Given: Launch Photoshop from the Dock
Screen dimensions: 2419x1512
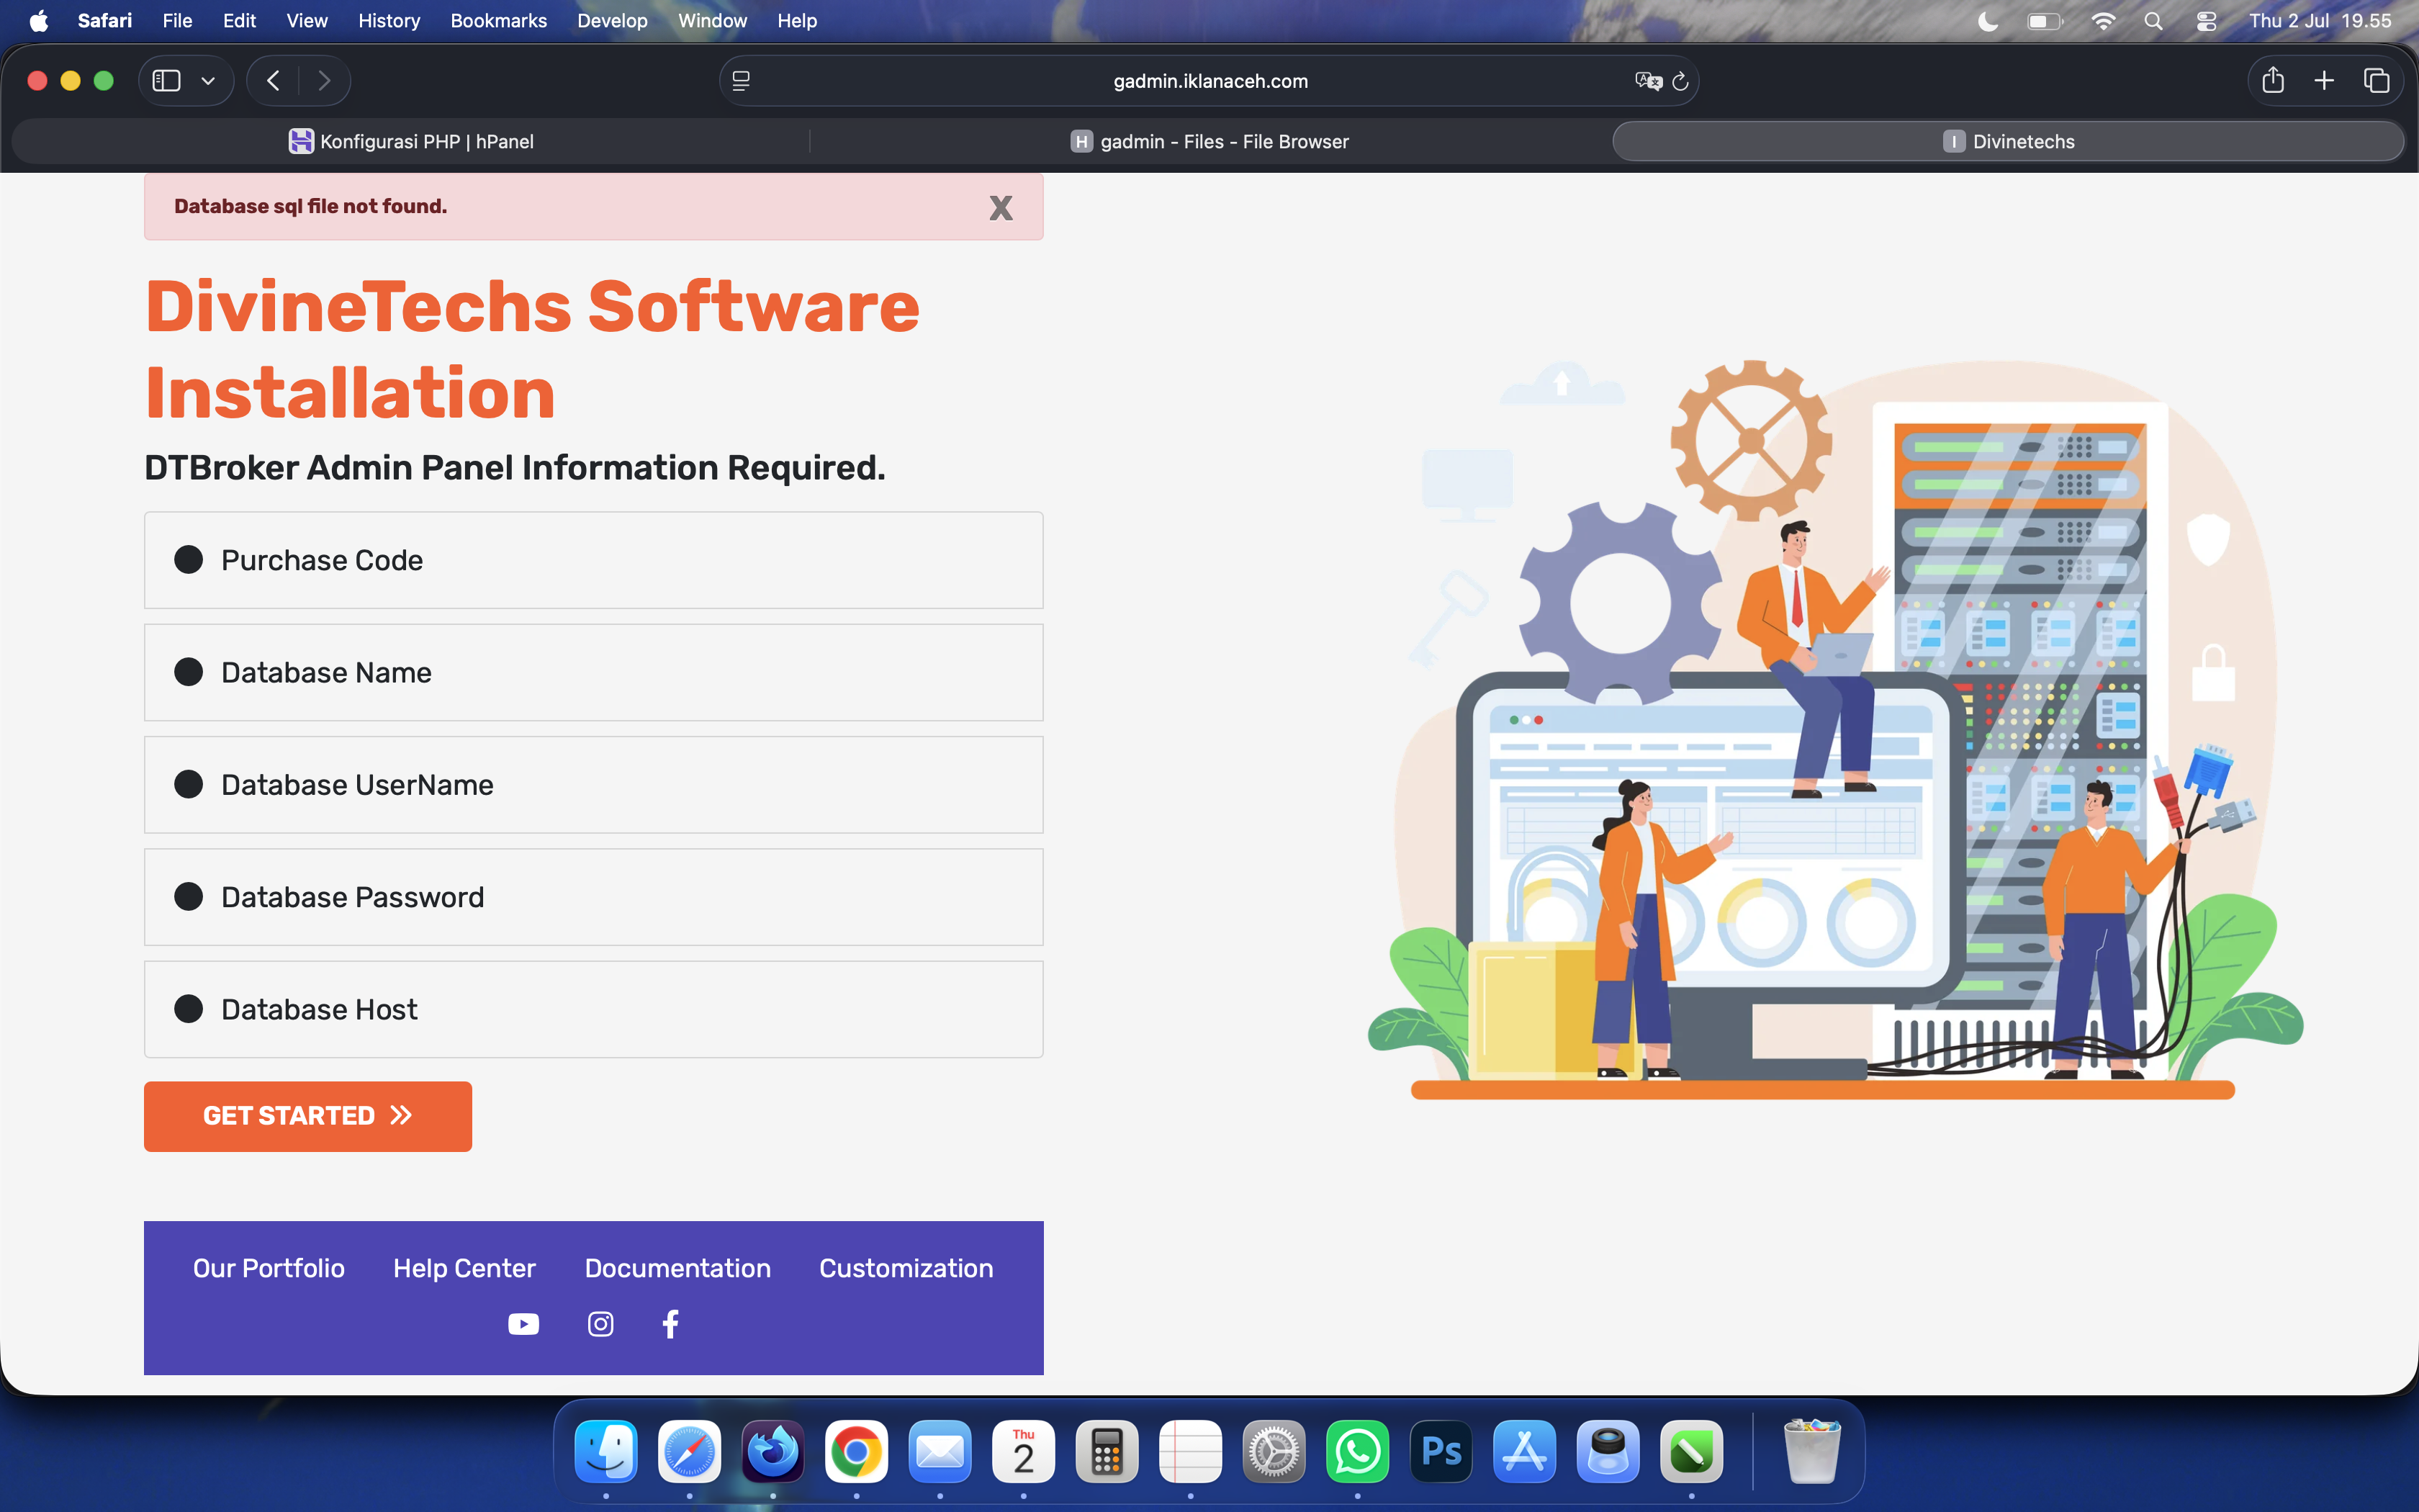Looking at the screenshot, I should point(1441,1451).
